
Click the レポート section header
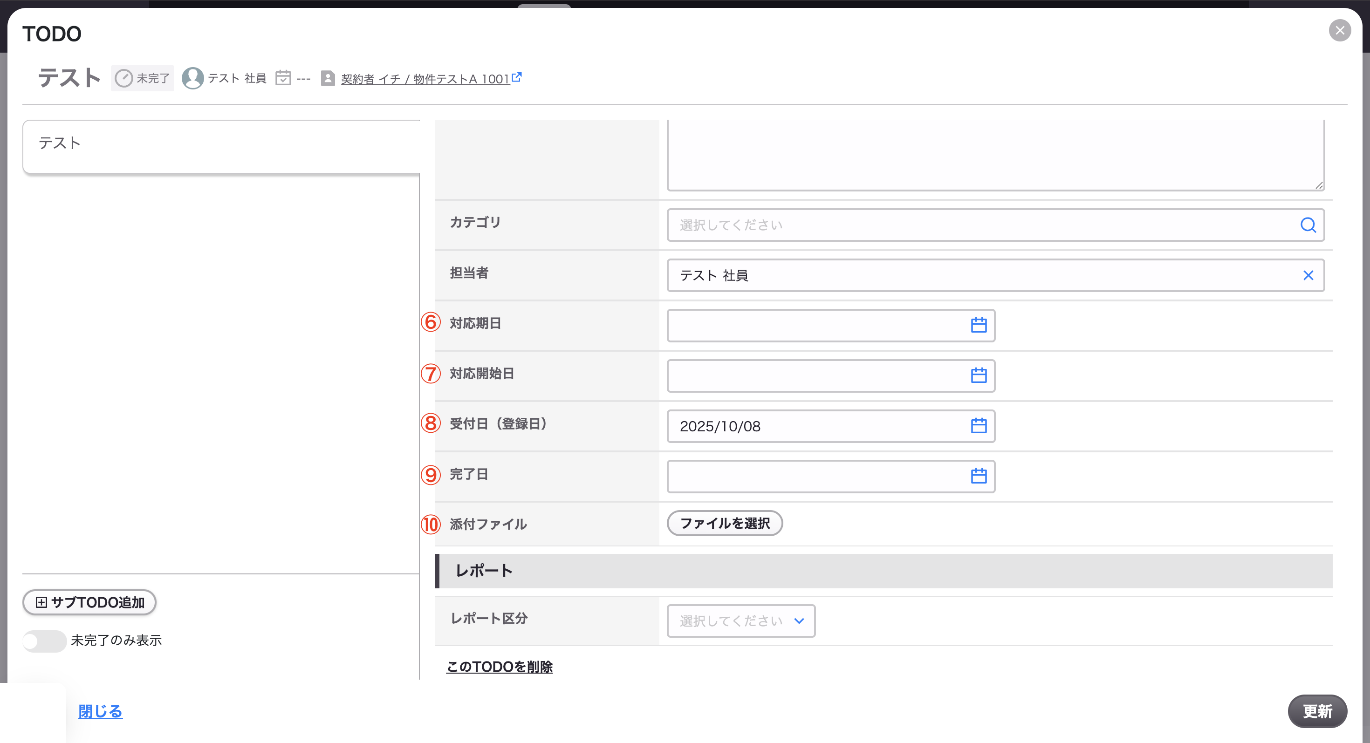[x=884, y=571]
